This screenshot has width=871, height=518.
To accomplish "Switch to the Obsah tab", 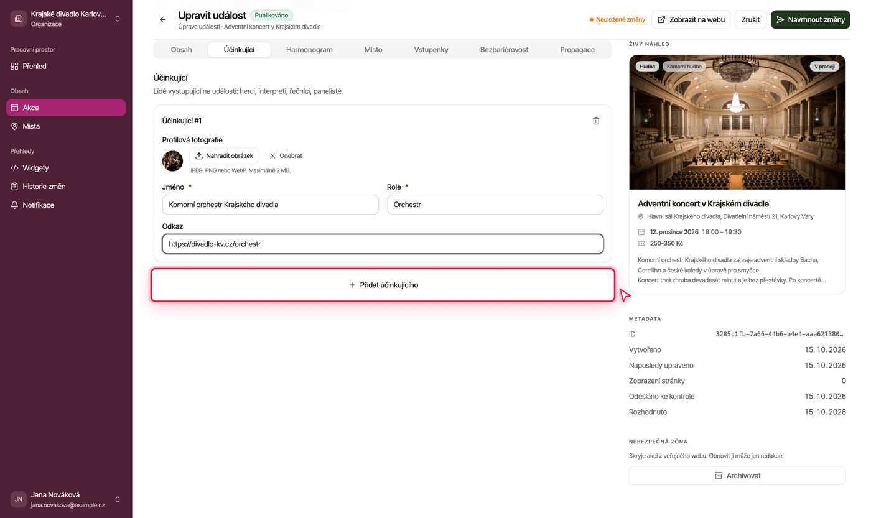I will (x=181, y=50).
